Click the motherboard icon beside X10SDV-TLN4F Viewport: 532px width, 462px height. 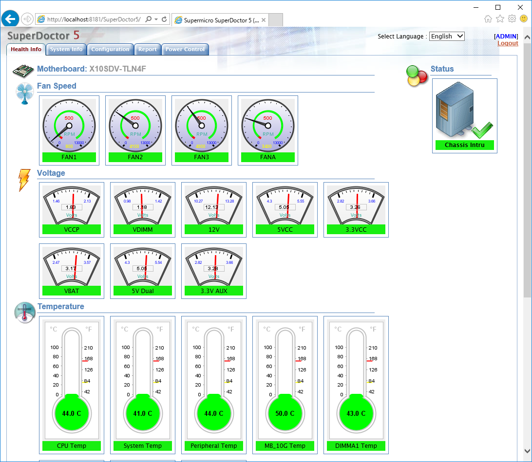[23, 71]
